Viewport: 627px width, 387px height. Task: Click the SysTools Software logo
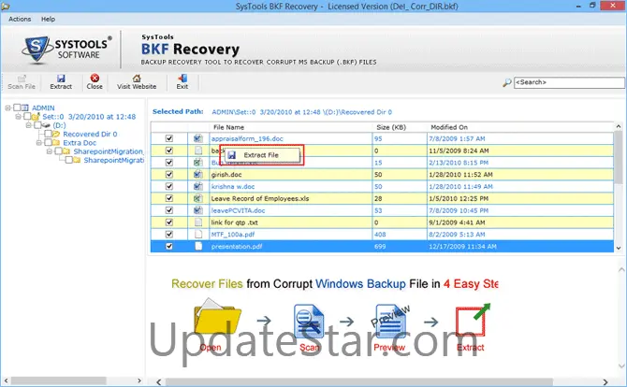pyautogui.click(x=66, y=49)
